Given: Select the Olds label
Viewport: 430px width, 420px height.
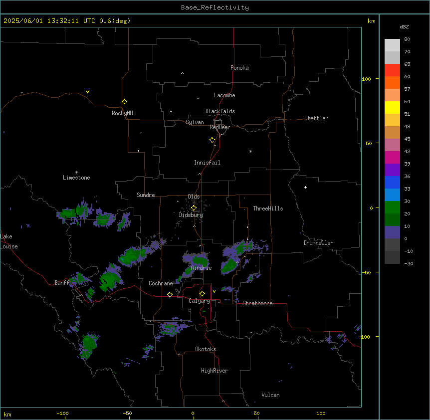Looking at the screenshot, I should [194, 197].
